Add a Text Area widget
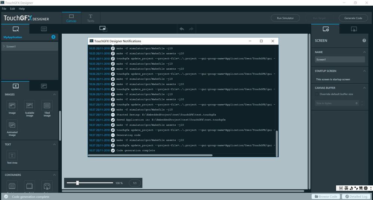 (x=12, y=157)
